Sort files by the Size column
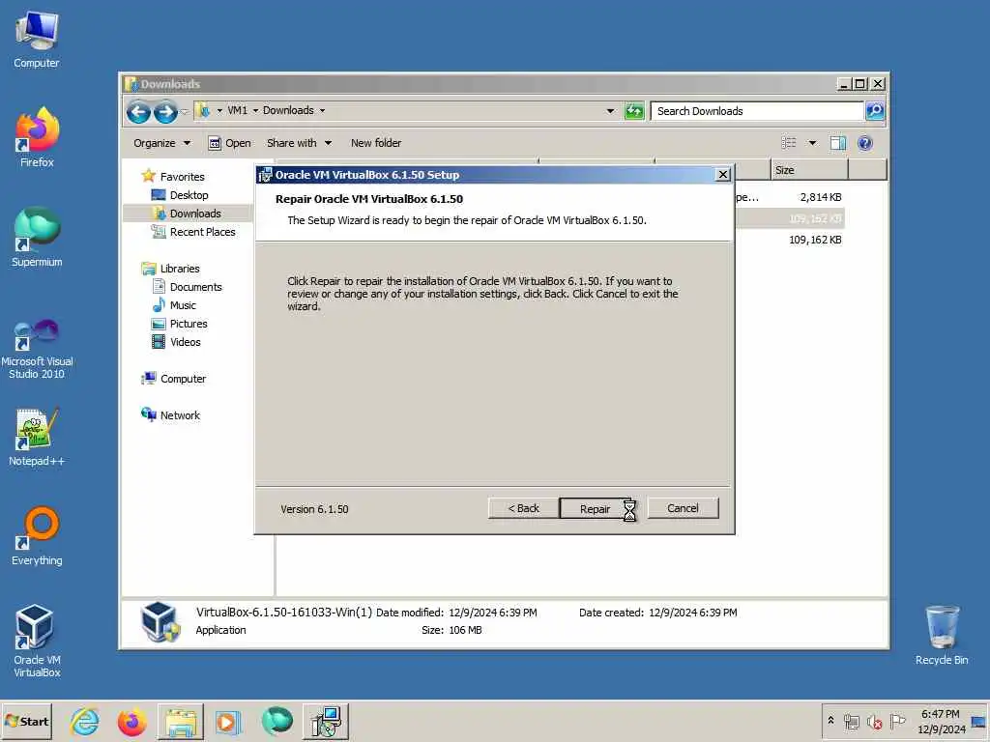 coord(809,170)
